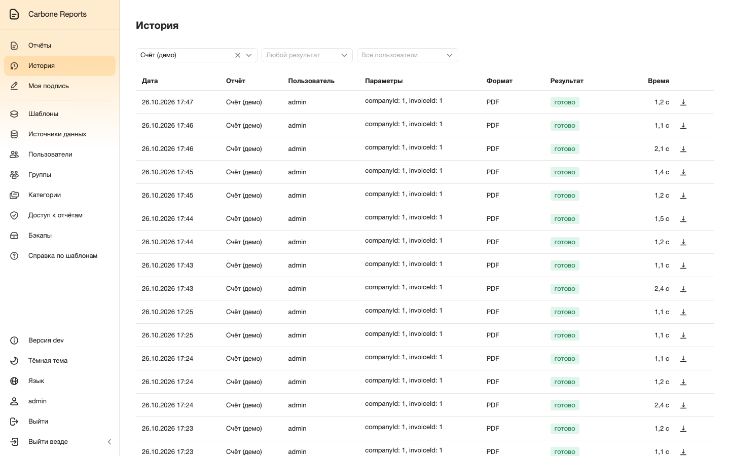Download the 17:24 report that took 1,2 с
The width and height of the screenshot is (730, 456).
[683, 382]
